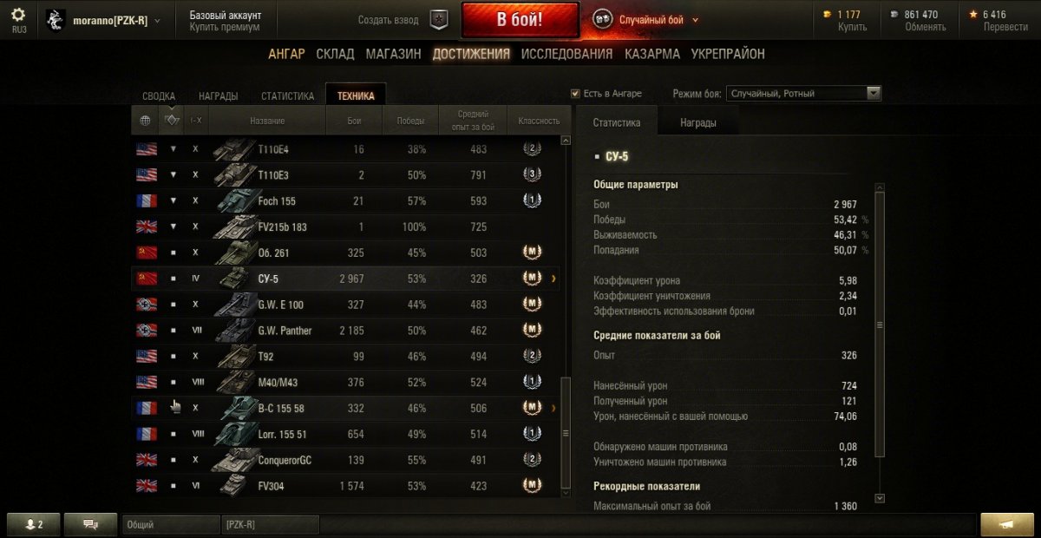
Task: Switch to the ИССЛЕДОВАНИЯ menu
Action: coord(566,54)
